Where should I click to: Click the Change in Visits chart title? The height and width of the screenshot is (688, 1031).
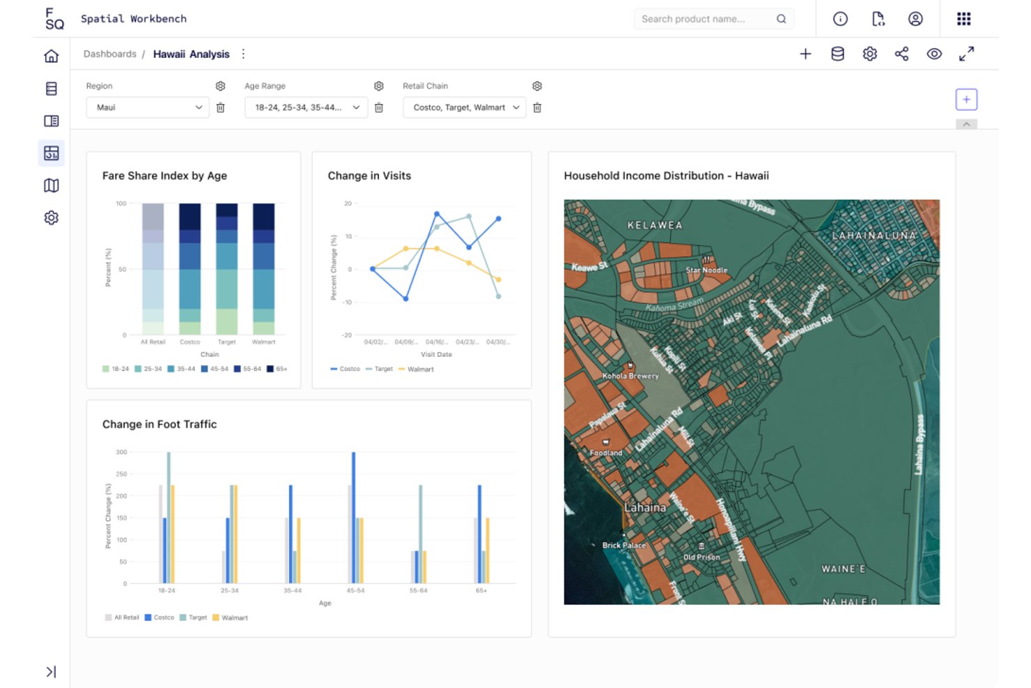(369, 176)
